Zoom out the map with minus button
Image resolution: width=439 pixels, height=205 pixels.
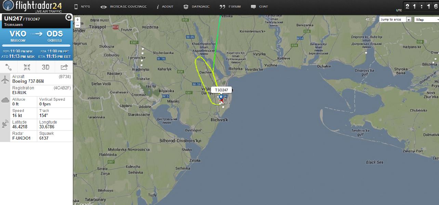(78, 25)
